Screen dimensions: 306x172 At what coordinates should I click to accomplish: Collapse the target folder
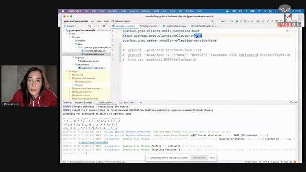pos(67,71)
